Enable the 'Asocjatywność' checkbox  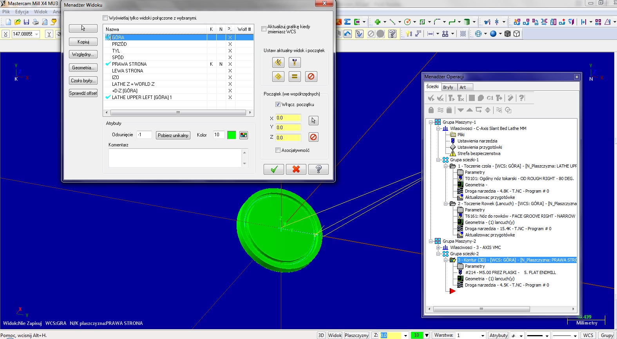pos(278,150)
